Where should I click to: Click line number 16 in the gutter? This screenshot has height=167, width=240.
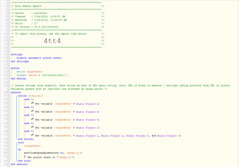click(x=6, y=54)
